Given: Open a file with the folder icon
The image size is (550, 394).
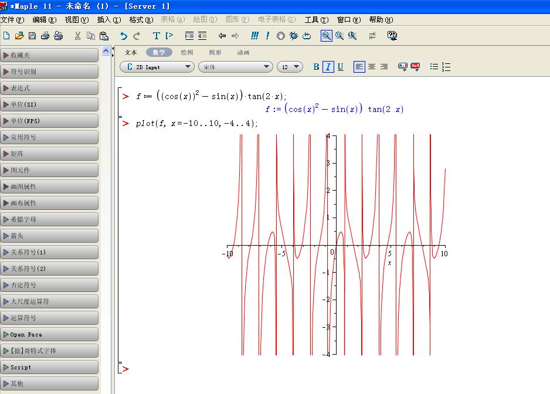Looking at the screenshot, I should coord(19,35).
